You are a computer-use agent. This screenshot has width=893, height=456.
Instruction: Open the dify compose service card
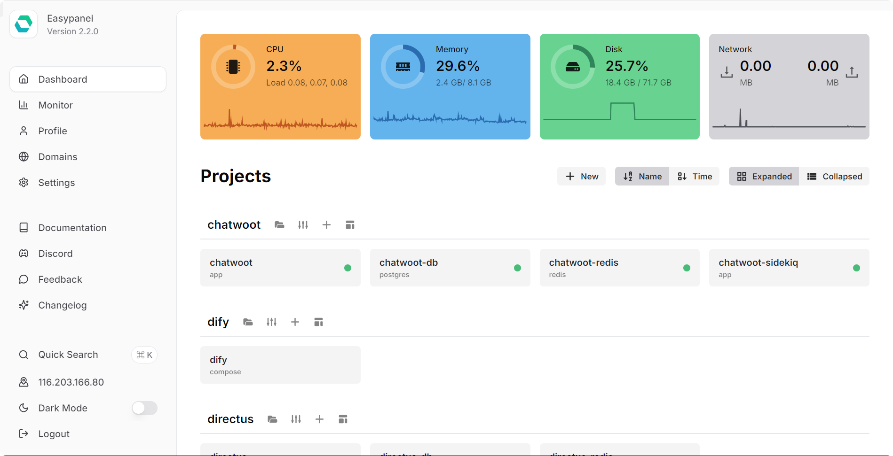click(280, 365)
